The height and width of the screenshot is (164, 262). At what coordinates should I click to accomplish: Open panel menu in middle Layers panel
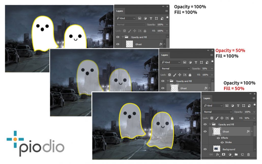click(212, 55)
